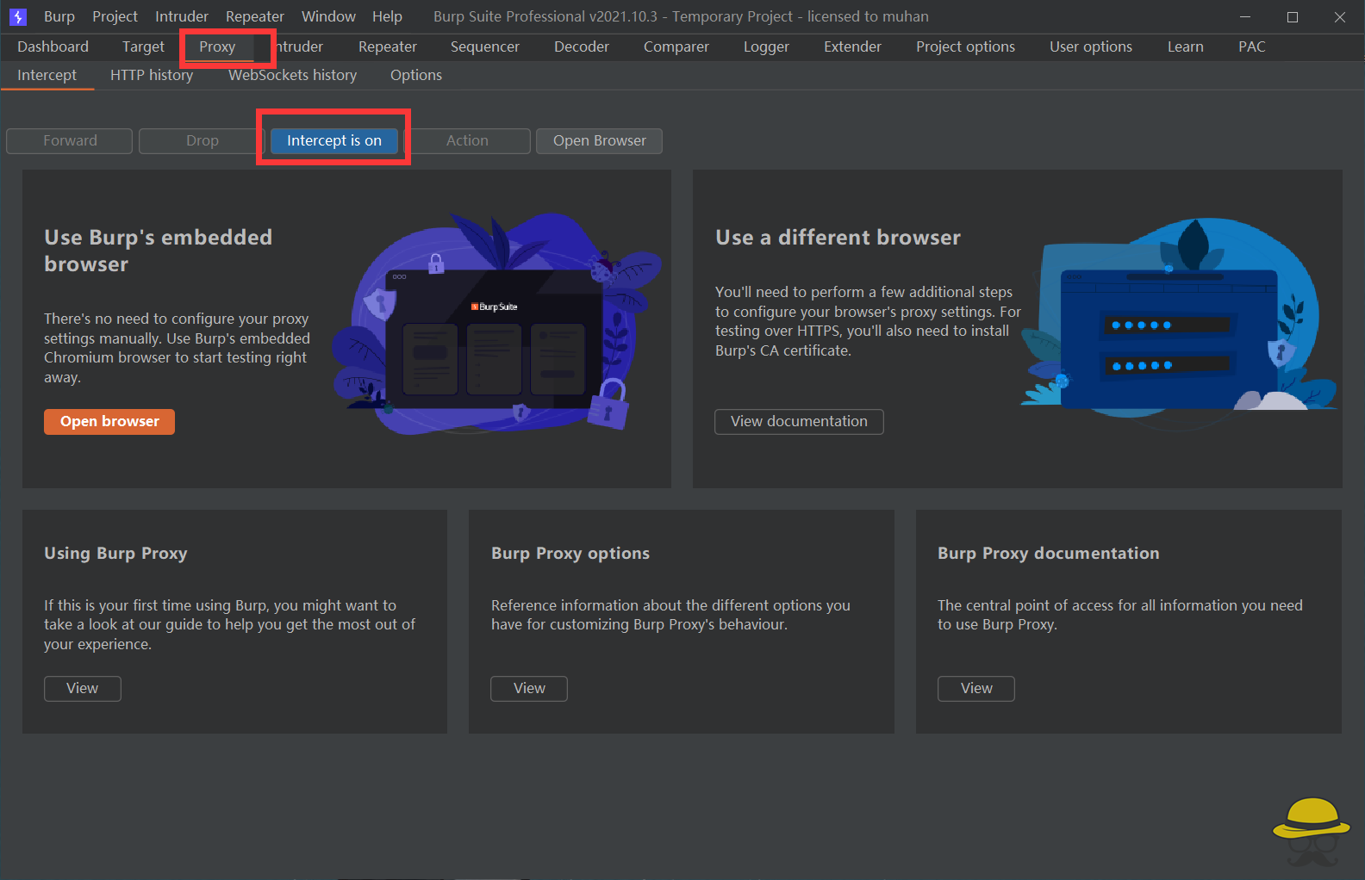The width and height of the screenshot is (1365, 880).
Task: Switch to the WebSockets history tab
Action: [x=292, y=75]
